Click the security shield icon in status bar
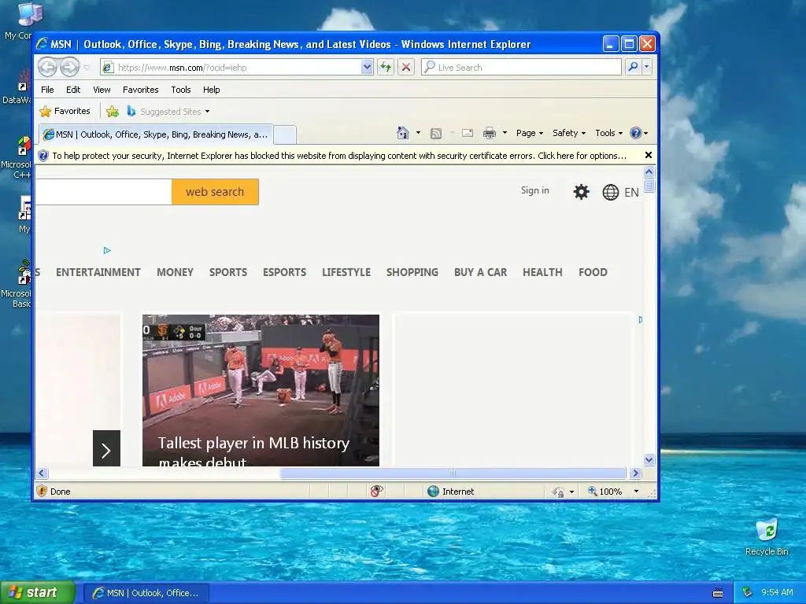The image size is (806, 604). click(x=43, y=491)
